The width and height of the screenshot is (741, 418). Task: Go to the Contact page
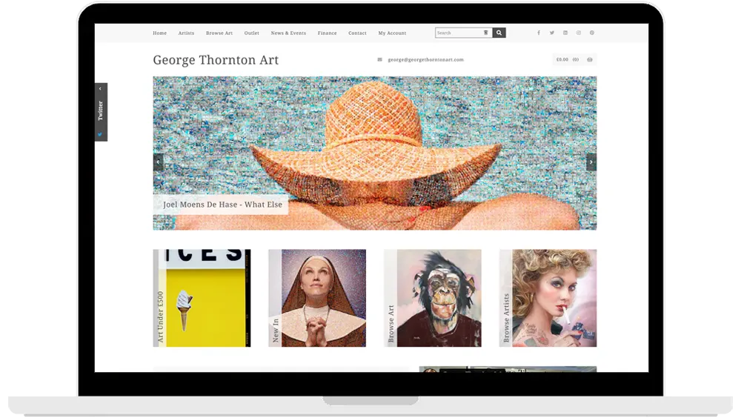(x=357, y=33)
